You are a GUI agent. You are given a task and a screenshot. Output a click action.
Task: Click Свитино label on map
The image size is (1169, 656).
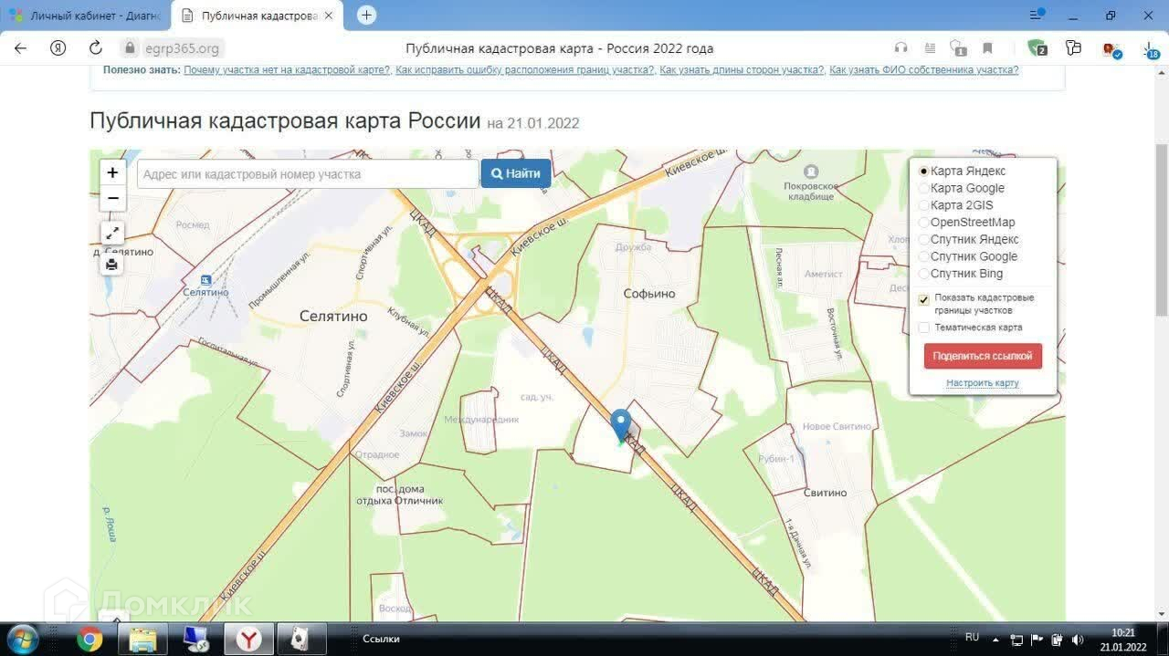tap(826, 493)
